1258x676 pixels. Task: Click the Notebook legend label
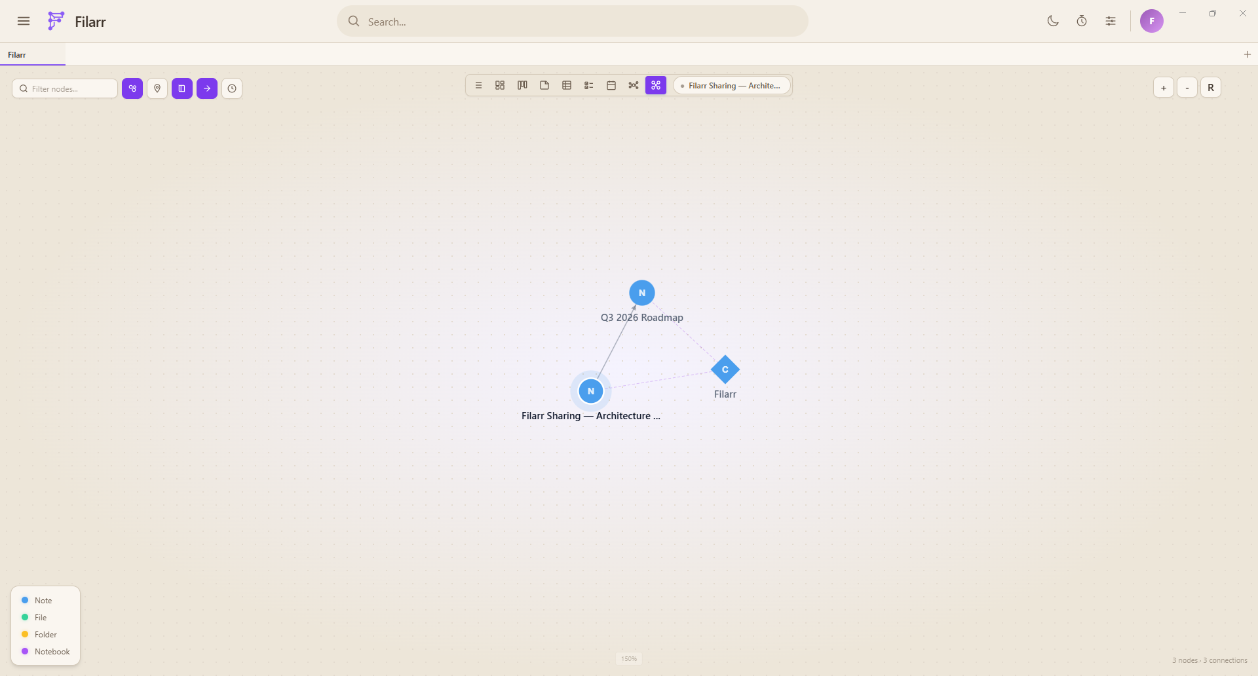[x=52, y=652]
